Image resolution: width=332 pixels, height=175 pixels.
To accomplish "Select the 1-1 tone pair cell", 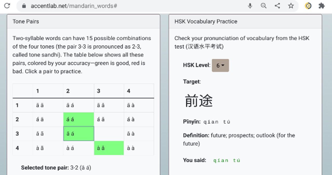I will (x=48, y=105).
